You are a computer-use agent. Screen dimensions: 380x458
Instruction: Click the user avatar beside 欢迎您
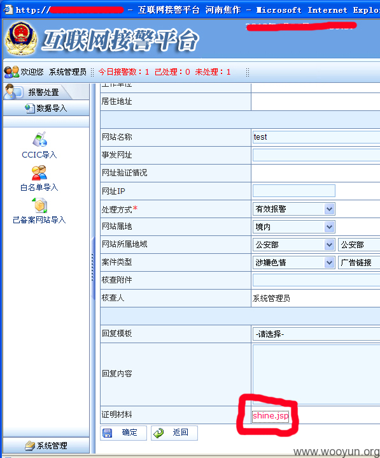coord(11,72)
